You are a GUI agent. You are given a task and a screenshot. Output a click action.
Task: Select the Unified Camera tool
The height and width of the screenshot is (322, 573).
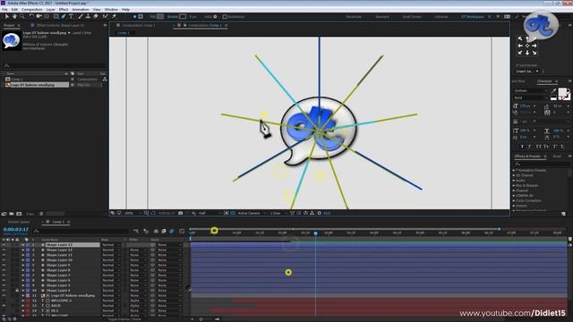click(38, 16)
